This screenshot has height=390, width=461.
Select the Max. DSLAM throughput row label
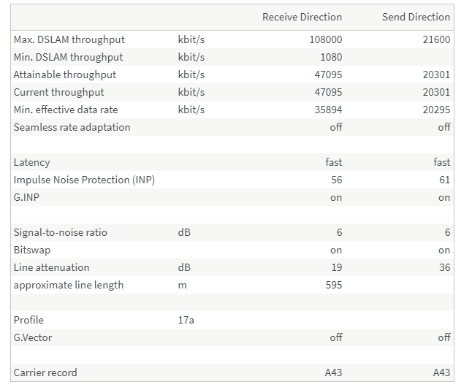click(69, 39)
